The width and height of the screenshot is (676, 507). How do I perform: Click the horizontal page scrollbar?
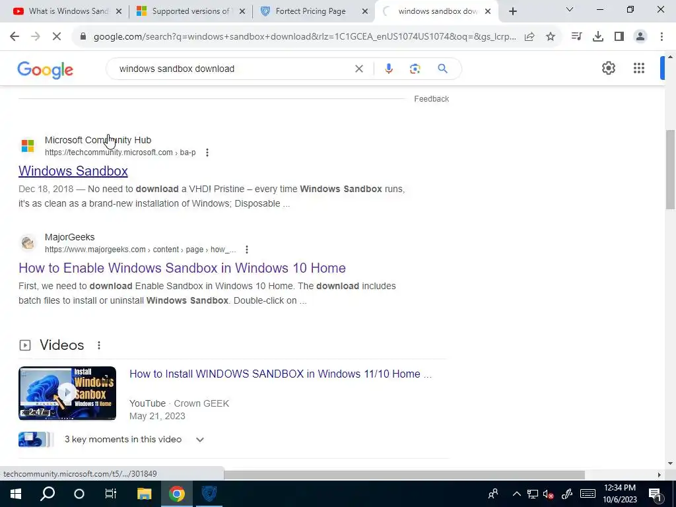(x=404, y=475)
